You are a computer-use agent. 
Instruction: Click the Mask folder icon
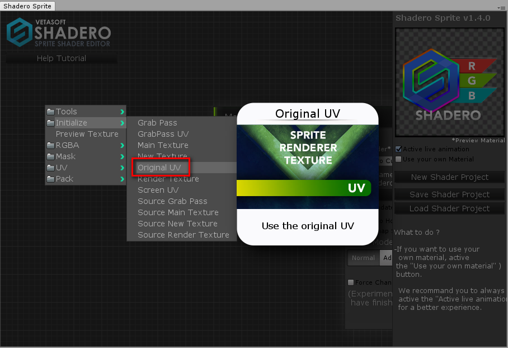click(x=50, y=156)
